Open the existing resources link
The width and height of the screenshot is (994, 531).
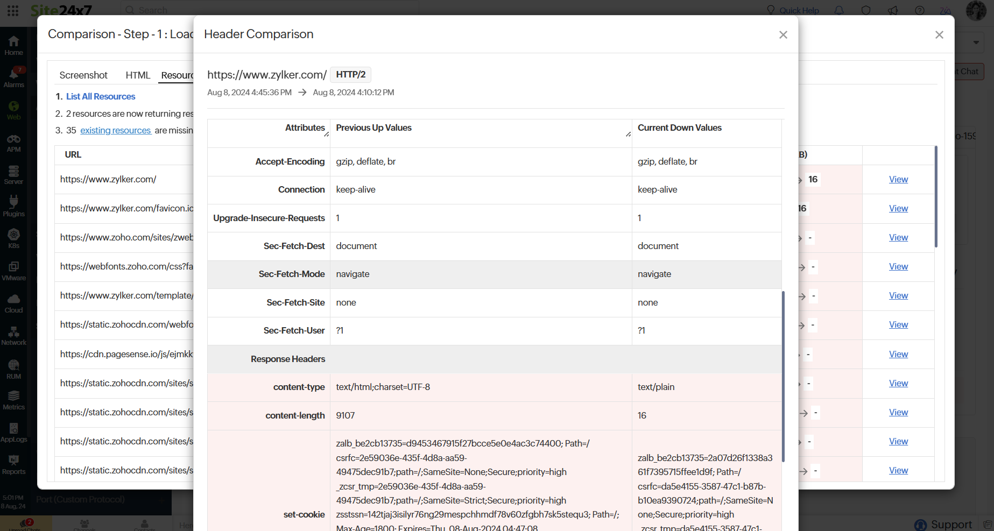(116, 130)
